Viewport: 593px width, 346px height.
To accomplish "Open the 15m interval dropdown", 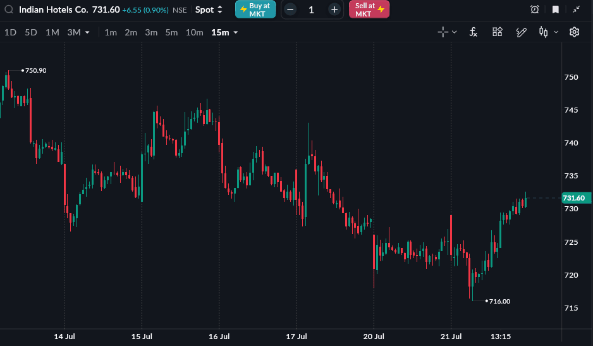I will [x=224, y=32].
